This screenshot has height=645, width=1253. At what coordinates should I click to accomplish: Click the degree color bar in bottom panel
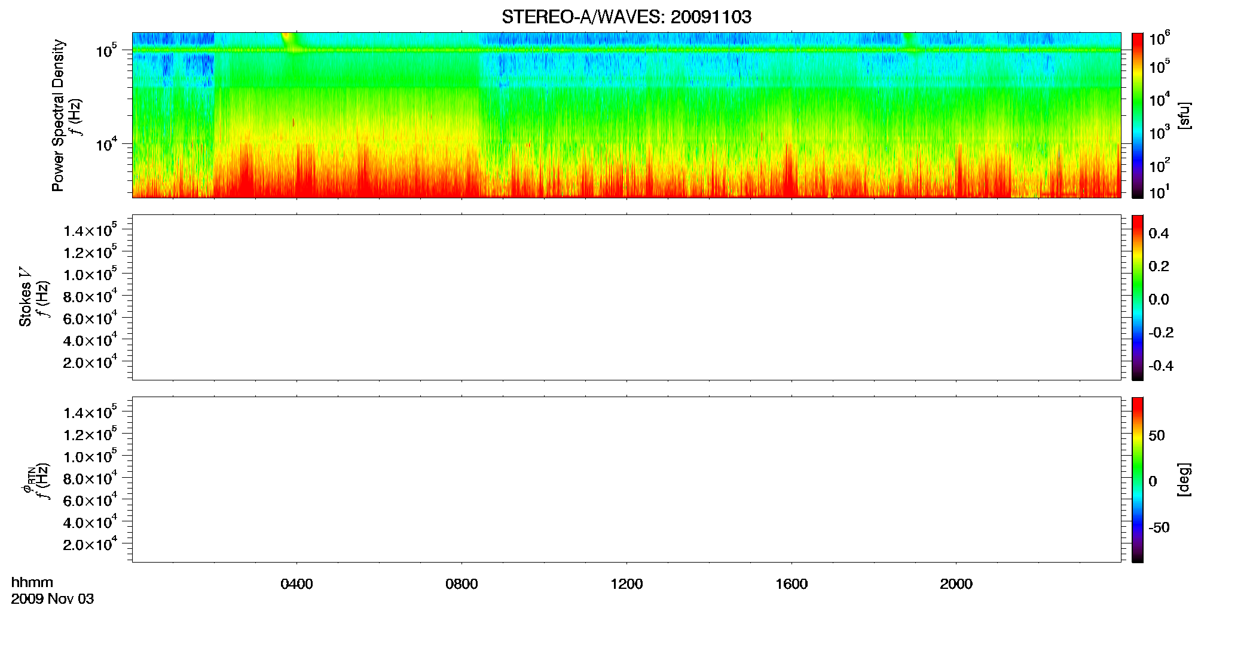pyautogui.click(x=1138, y=480)
